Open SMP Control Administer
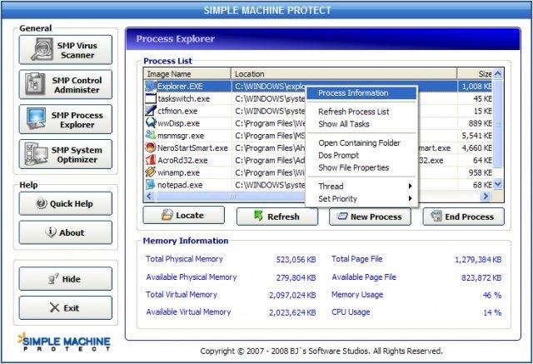Screen dimensions: 533x364 (x=66, y=84)
